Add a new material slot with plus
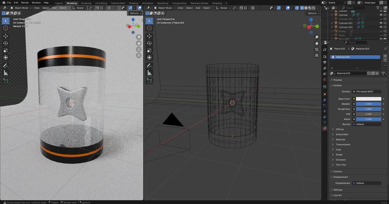Screen dimensions: 389x204 (385, 56)
